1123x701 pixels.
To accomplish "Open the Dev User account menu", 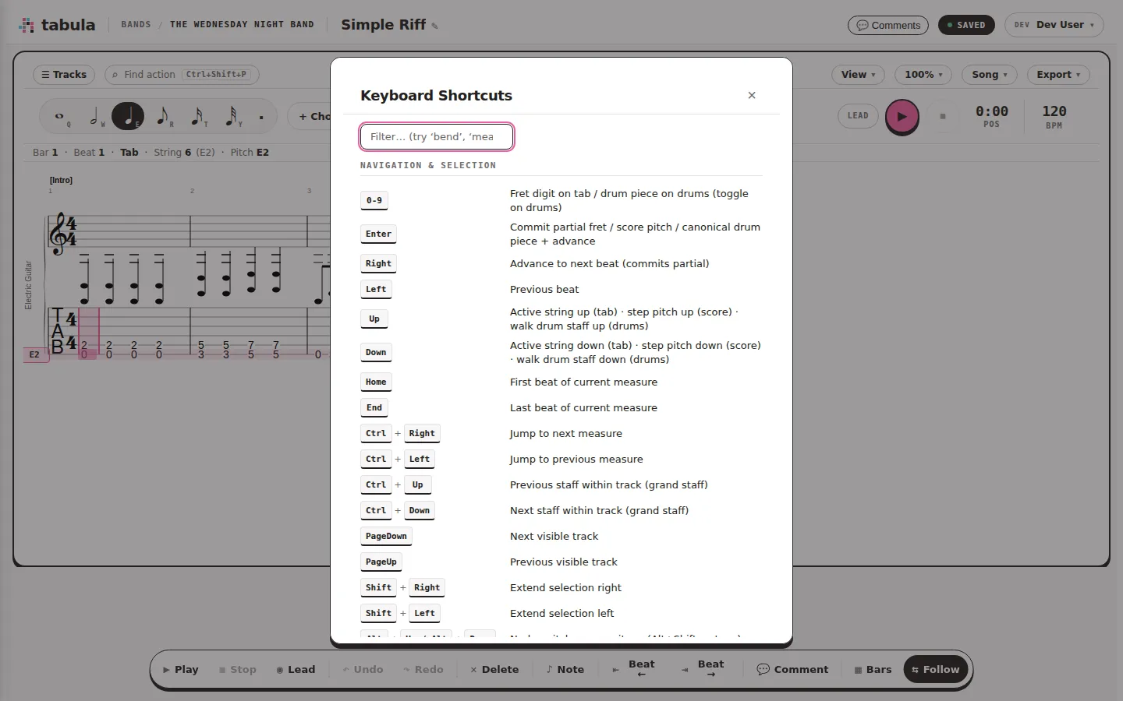I will (x=1054, y=25).
